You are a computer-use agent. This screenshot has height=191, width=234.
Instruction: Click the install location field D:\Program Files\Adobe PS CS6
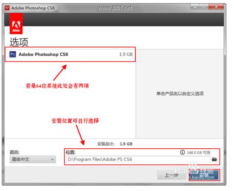138,160
